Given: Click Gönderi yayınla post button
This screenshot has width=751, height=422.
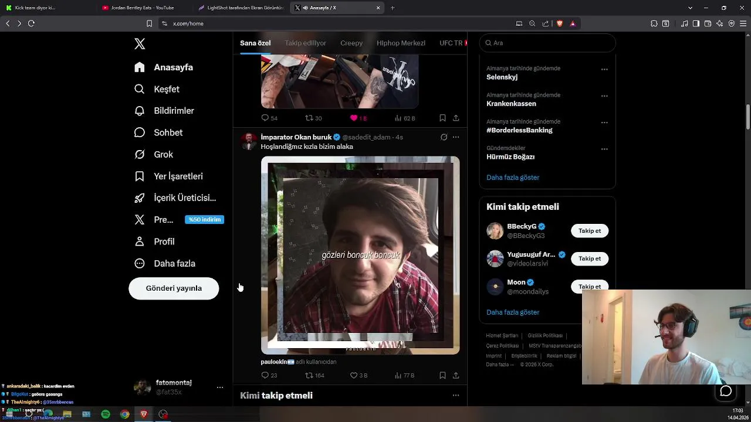Looking at the screenshot, I should pyautogui.click(x=174, y=288).
